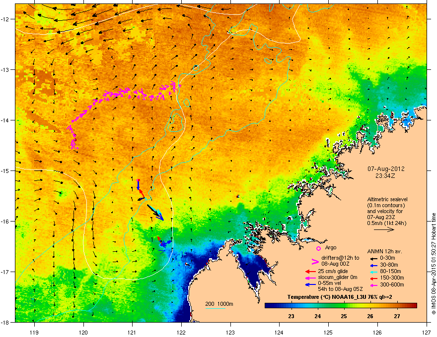Screen dimensions: 437x337
Task: Click the latitude axis label -16
Action: click(x=5, y=222)
